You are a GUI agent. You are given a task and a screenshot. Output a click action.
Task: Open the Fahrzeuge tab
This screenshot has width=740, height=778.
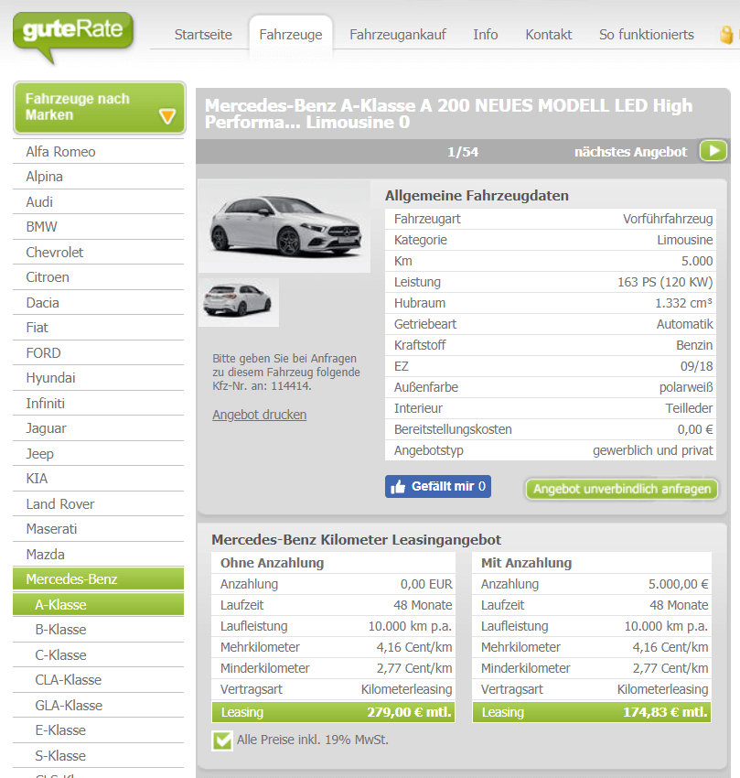point(291,35)
